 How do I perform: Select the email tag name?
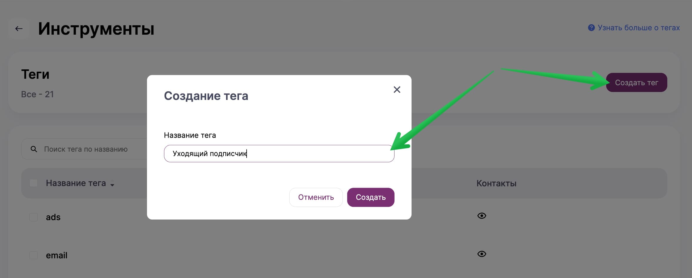(56, 255)
